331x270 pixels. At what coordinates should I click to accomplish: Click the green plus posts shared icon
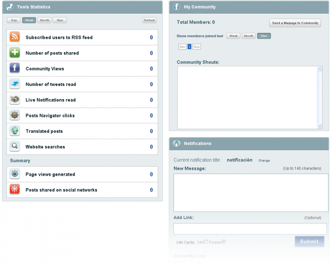pyautogui.click(x=15, y=52)
